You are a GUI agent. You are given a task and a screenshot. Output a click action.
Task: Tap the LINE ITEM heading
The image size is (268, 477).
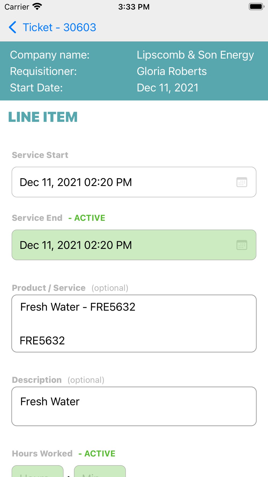(43, 117)
